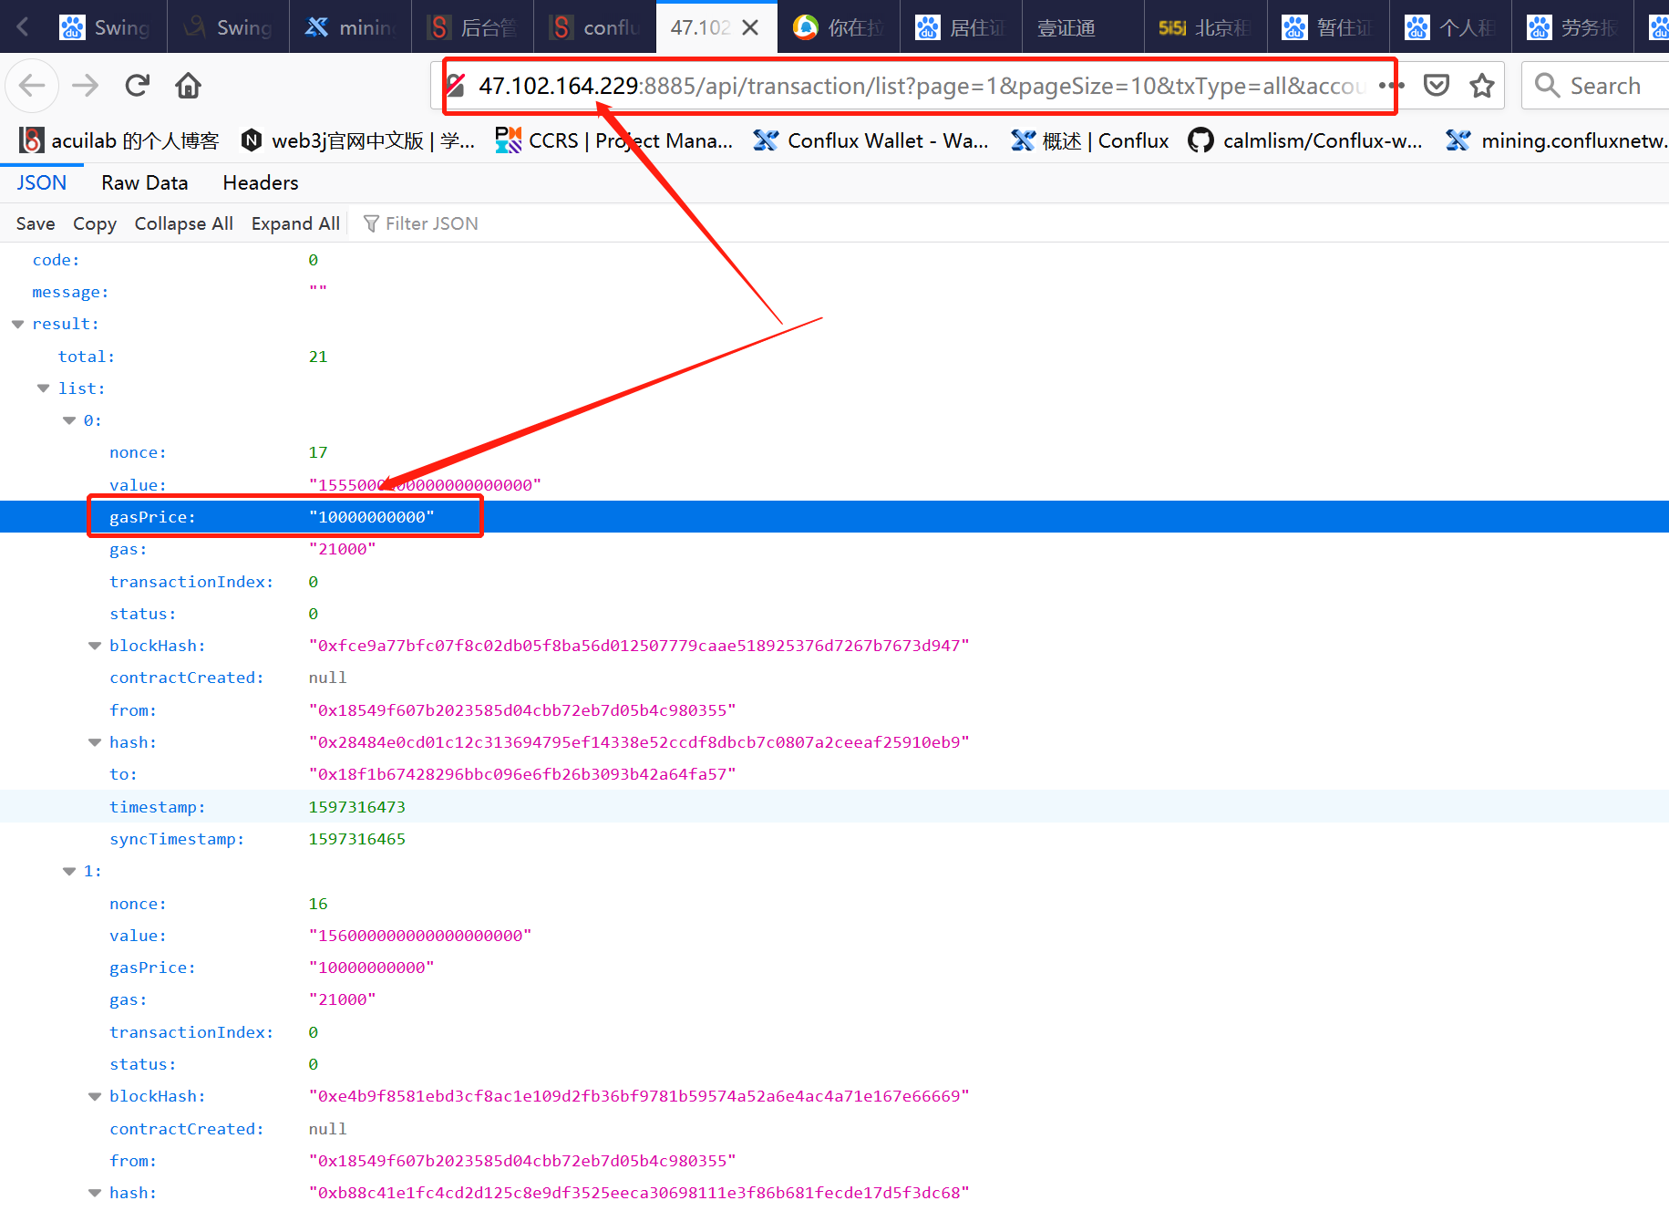The height and width of the screenshot is (1211, 1669).
Task: Switch to the Raw Data tab
Action: pos(144,182)
